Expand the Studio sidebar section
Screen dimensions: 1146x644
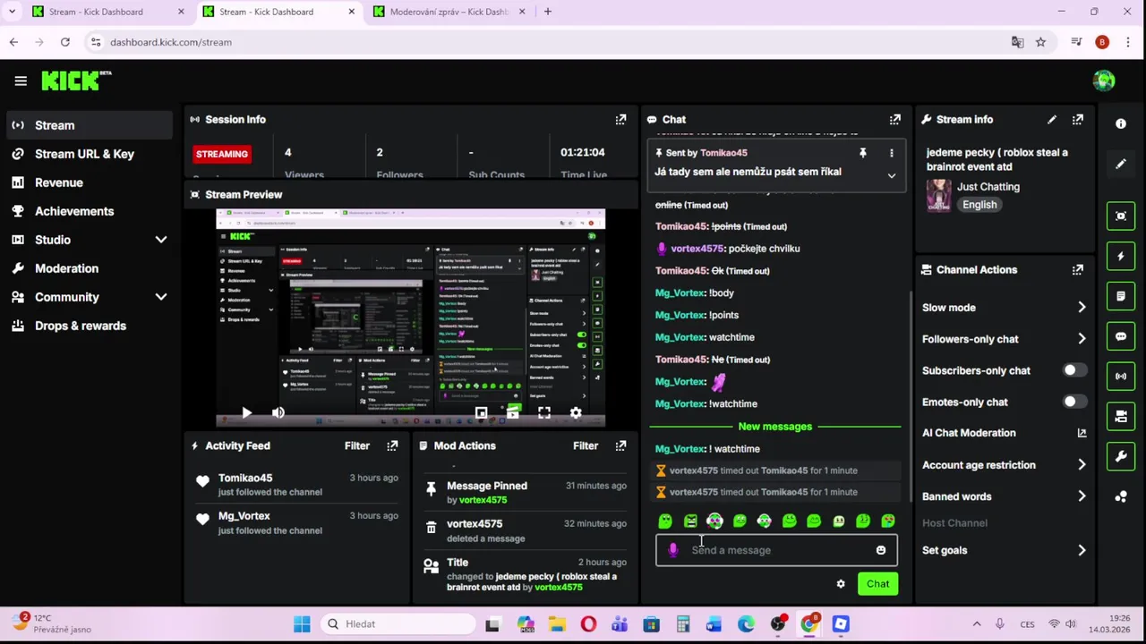(161, 240)
